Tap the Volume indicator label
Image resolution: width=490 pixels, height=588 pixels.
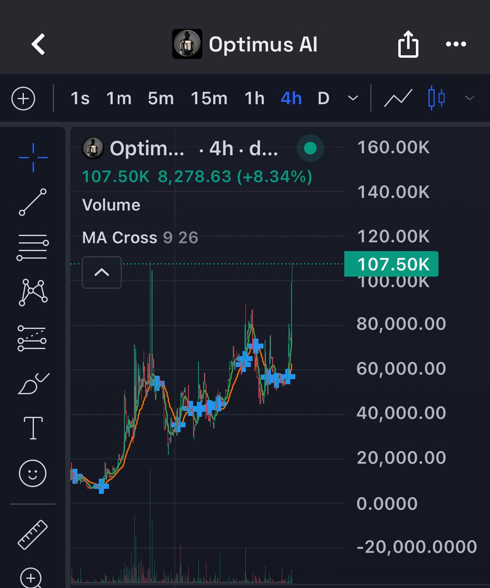(x=111, y=205)
